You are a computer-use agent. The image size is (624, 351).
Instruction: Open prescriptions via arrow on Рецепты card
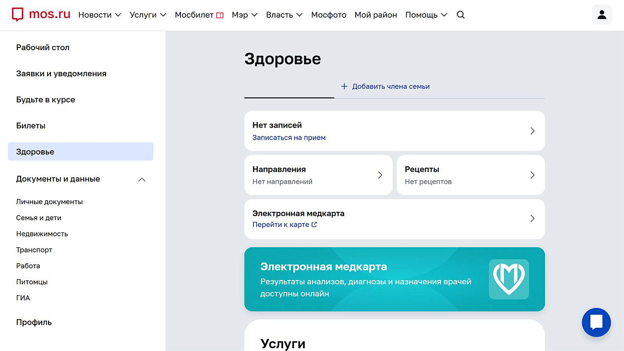click(x=532, y=175)
